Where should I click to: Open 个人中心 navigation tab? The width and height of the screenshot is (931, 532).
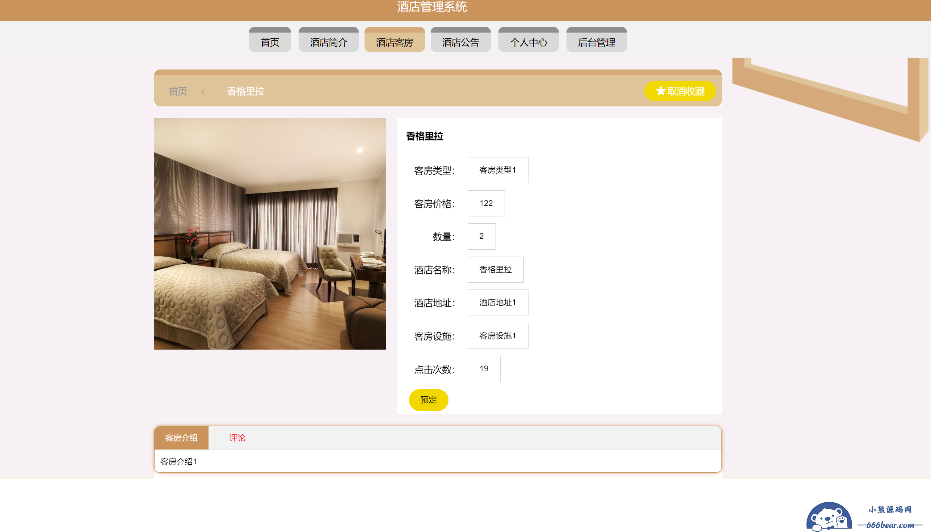coord(528,39)
